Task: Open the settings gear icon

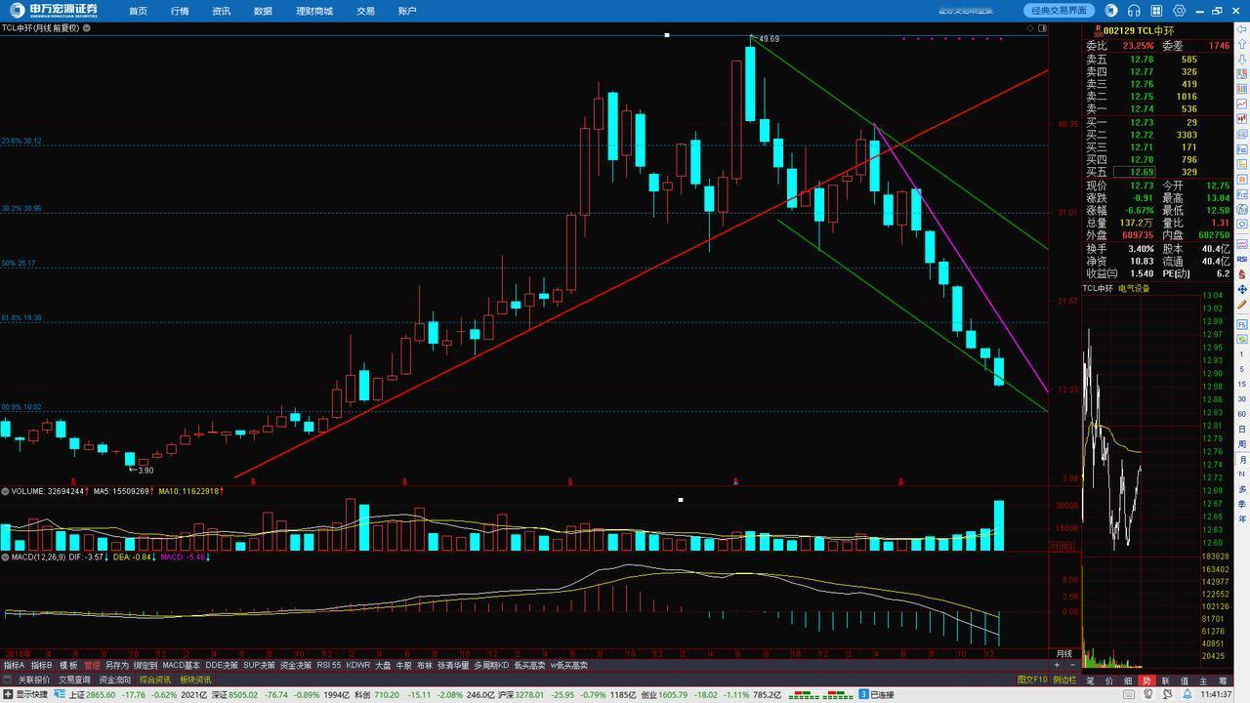Action: [x=1179, y=11]
